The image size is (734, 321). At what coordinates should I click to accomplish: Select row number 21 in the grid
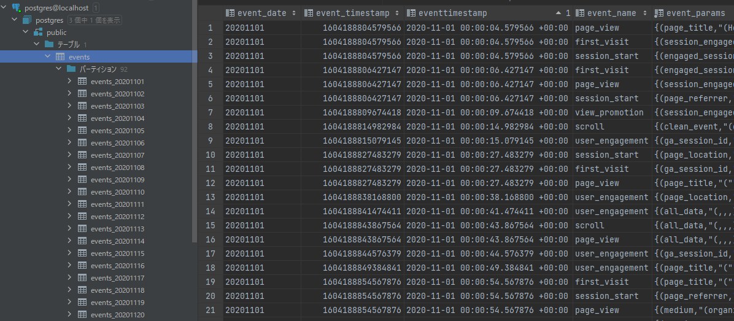point(210,310)
